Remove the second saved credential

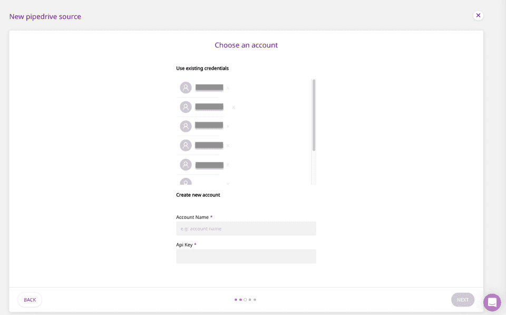(233, 107)
